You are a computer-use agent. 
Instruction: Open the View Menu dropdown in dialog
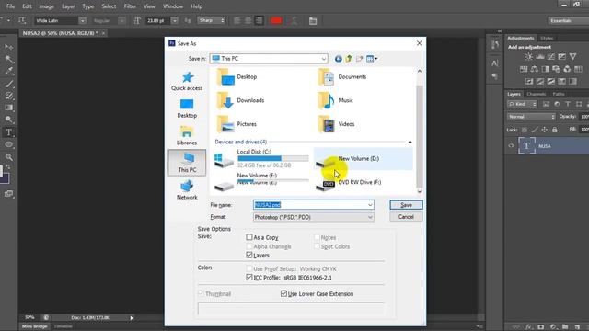[372, 59]
